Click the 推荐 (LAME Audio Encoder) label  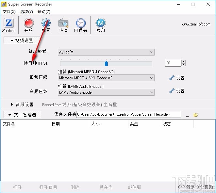point(81,86)
